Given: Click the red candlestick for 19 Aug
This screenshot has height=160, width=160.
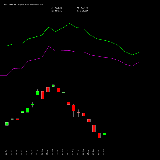Looking at the screenshot, I should pos(99,136).
